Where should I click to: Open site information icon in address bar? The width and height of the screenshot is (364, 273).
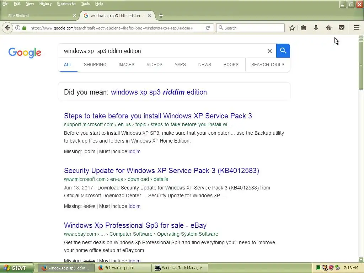tap(18, 28)
